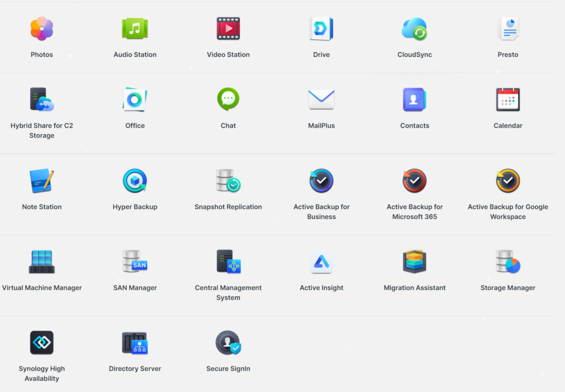Click the Snapshot Replication icon
The height and width of the screenshot is (392, 565).
pos(228,181)
